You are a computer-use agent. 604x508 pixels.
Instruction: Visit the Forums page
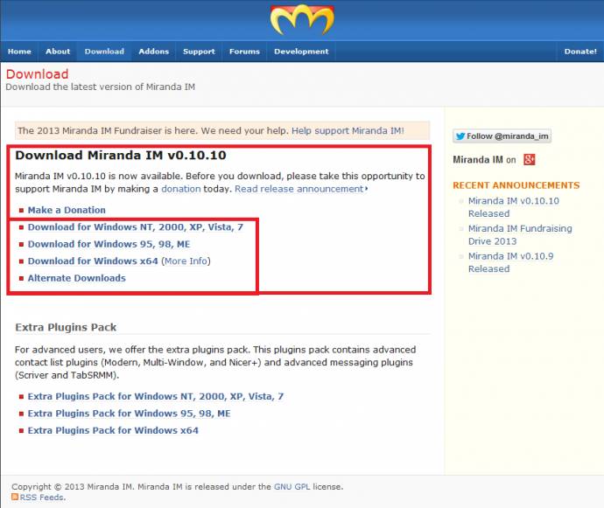(x=244, y=52)
